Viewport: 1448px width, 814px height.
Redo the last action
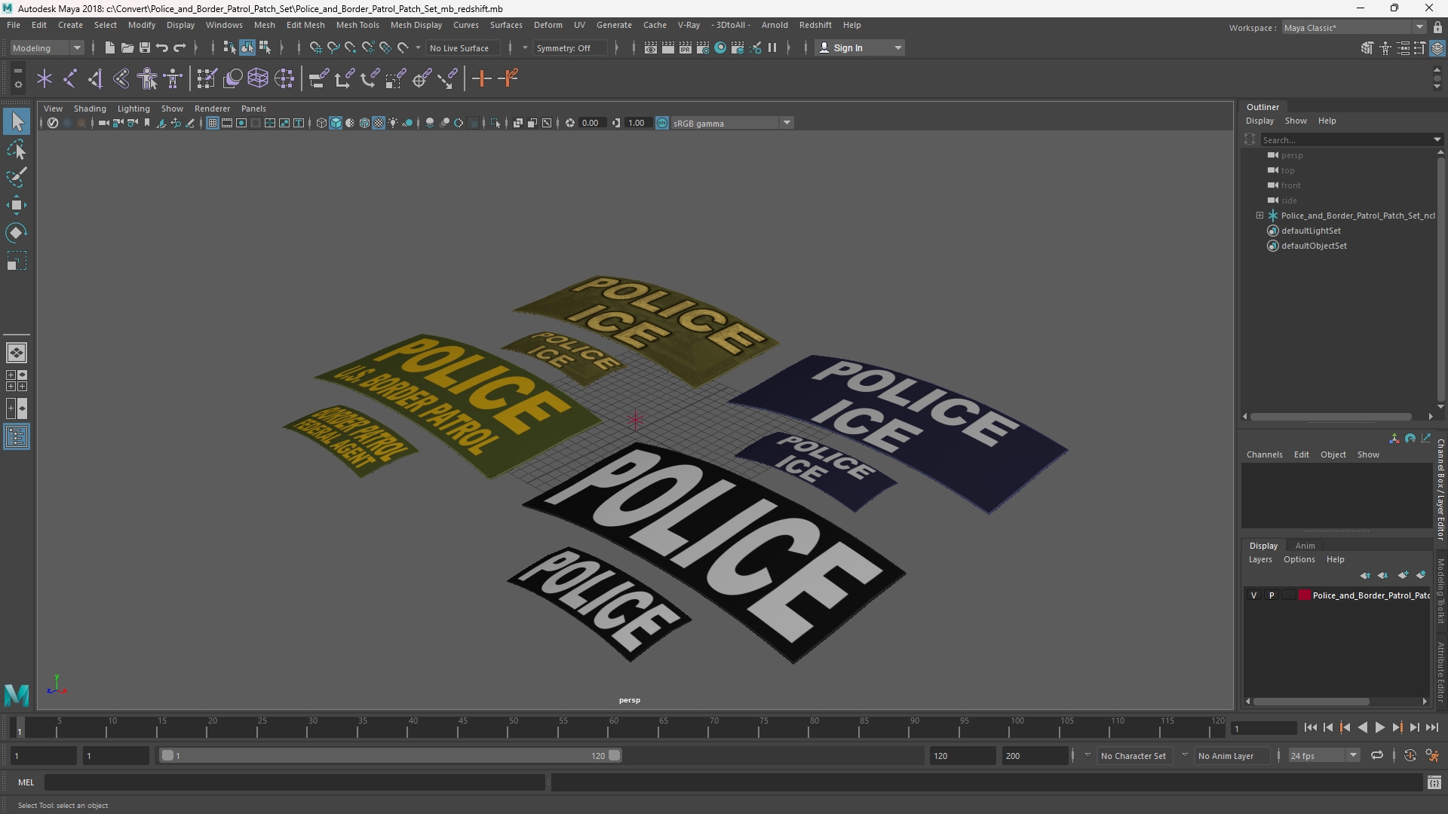(179, 47)
